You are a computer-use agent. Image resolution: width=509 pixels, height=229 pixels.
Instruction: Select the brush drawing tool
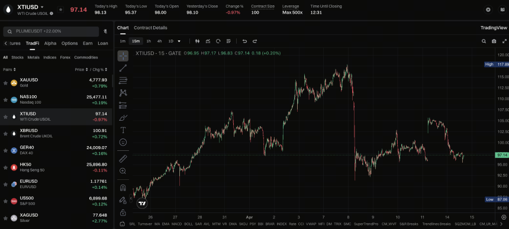click(x=123, y=117)
